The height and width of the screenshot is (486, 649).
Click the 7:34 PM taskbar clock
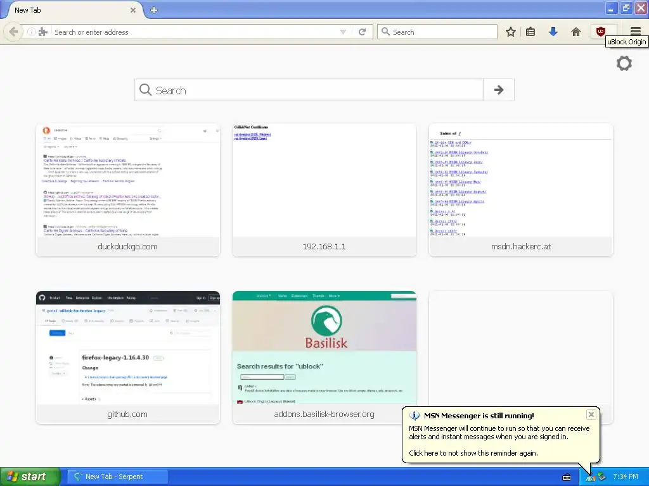click(x=625, y=477)
